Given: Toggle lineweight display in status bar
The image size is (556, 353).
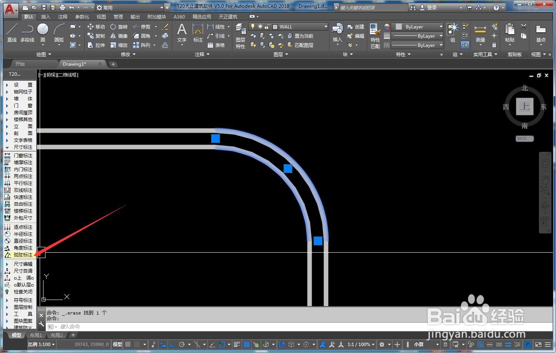Looking at the screenshot, I should (x=237, y=345).
